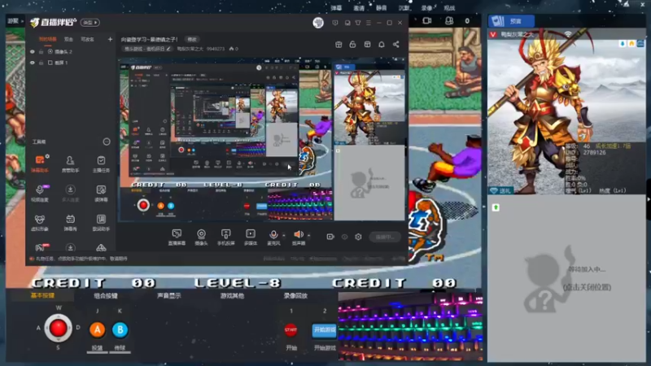Expand the microphone options arrow

point(283,235)
